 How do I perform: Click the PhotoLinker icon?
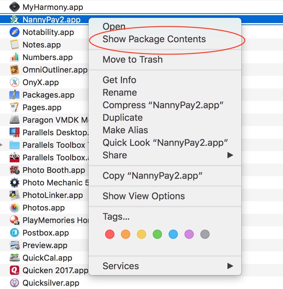[15, 195]
